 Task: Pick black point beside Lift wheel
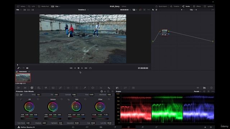(x=21, y=99)
